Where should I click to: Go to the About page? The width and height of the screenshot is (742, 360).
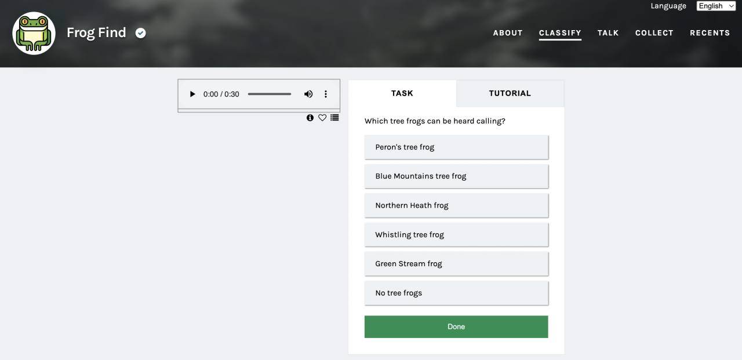pos(508,33)
